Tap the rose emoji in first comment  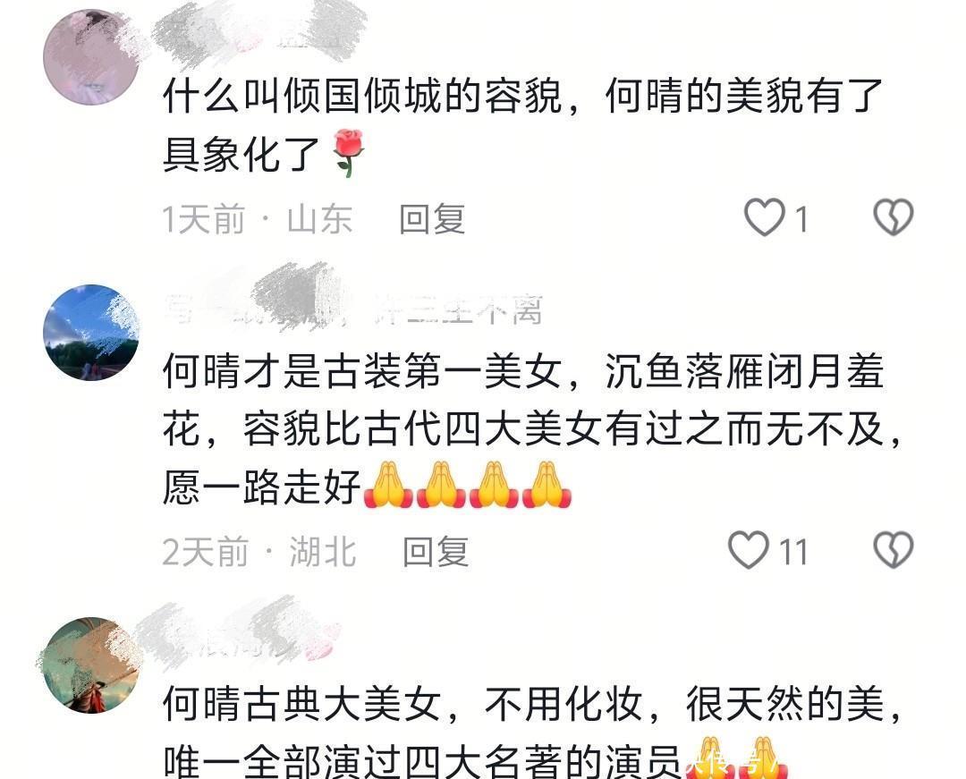pos(348,153)
